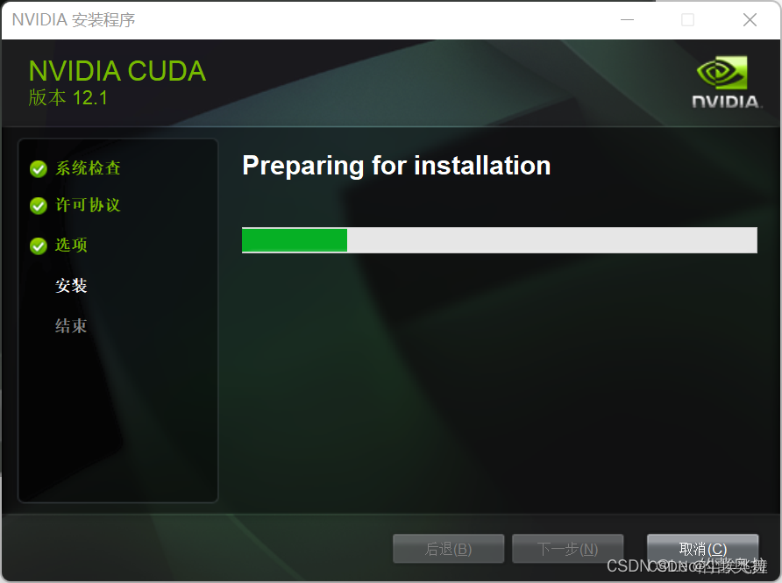Close the NVIDIA 安装程序 window
Screen dimensions: 782x583
[x=750, y=20]
